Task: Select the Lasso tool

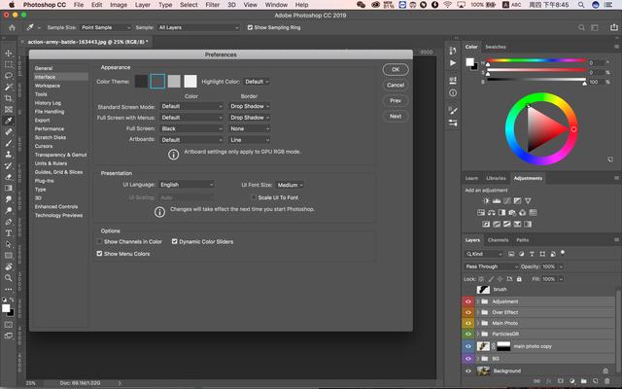Action: click(9, 76)
